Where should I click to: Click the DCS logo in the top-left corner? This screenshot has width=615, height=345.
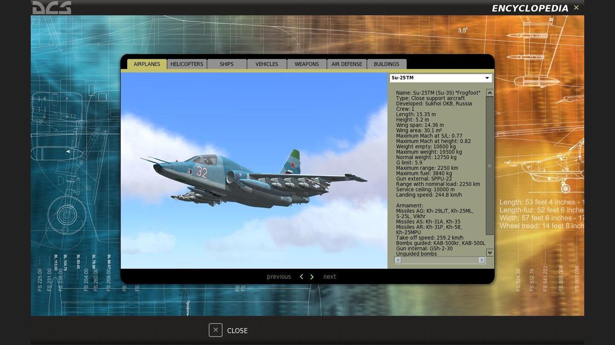52,7
